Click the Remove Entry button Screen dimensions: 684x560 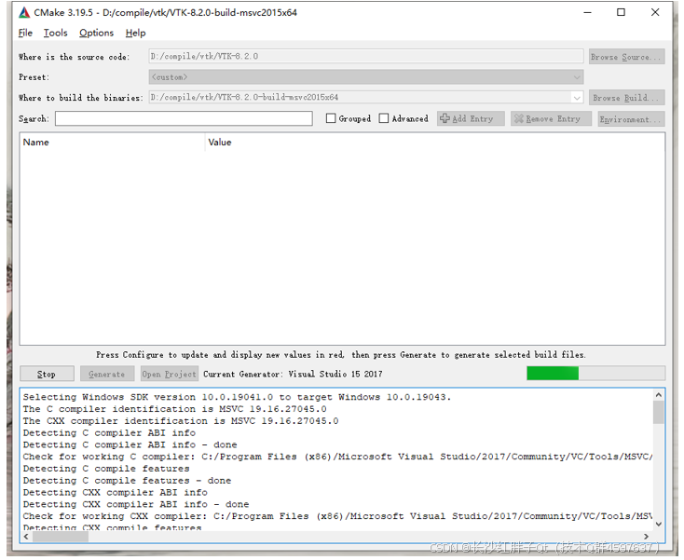coord(551,118)
